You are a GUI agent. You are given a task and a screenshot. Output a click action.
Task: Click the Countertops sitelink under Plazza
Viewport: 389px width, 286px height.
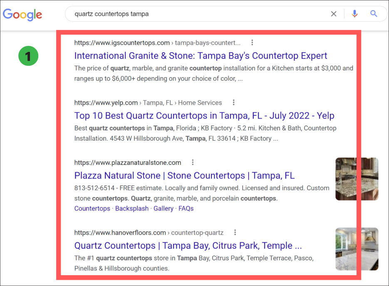92,208
